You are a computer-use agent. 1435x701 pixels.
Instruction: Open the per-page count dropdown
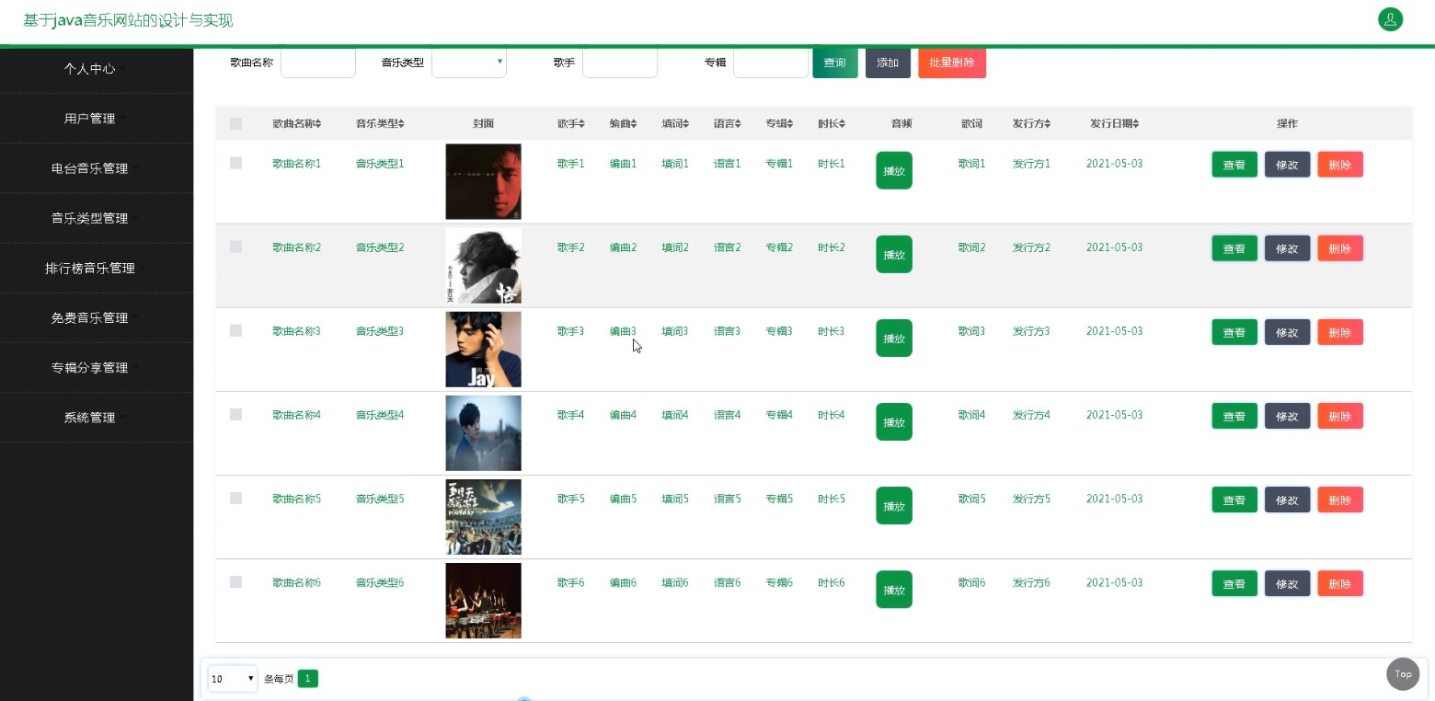(232, 679)
